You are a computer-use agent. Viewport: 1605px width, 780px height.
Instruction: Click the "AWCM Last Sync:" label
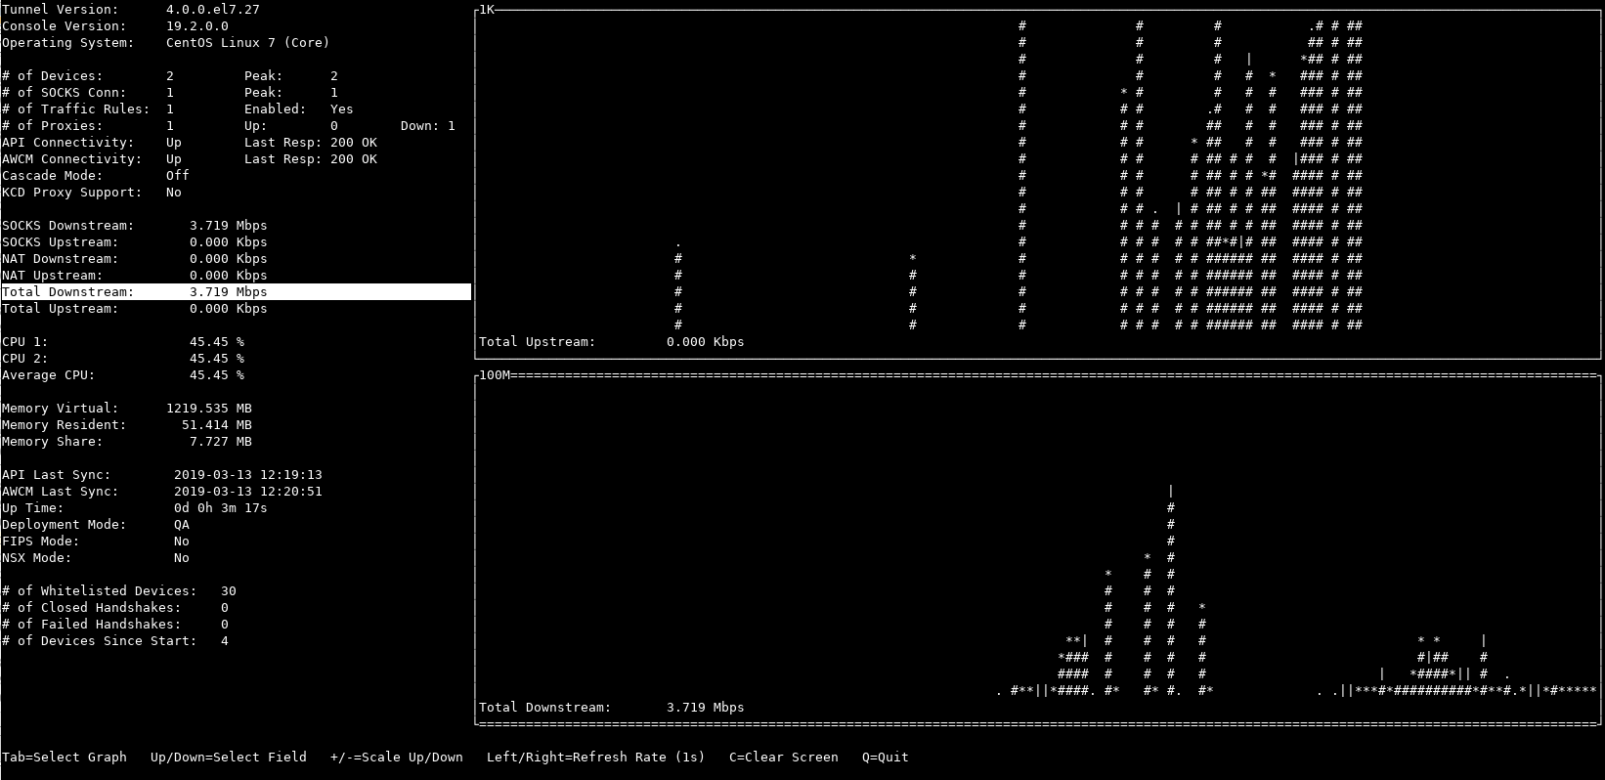point(61,492)
